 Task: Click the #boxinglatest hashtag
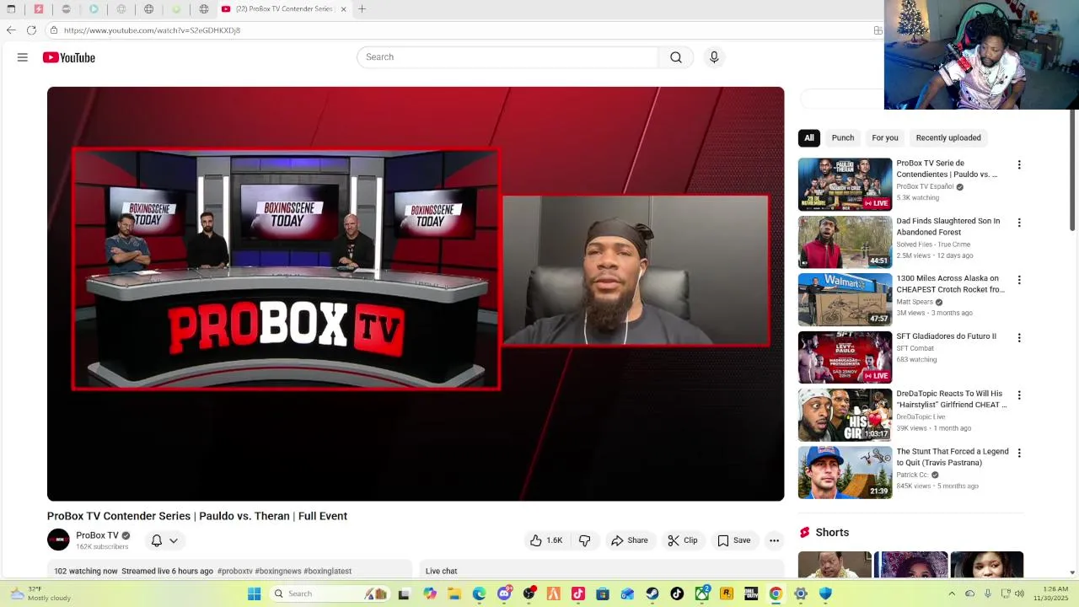tap(327, 571)
